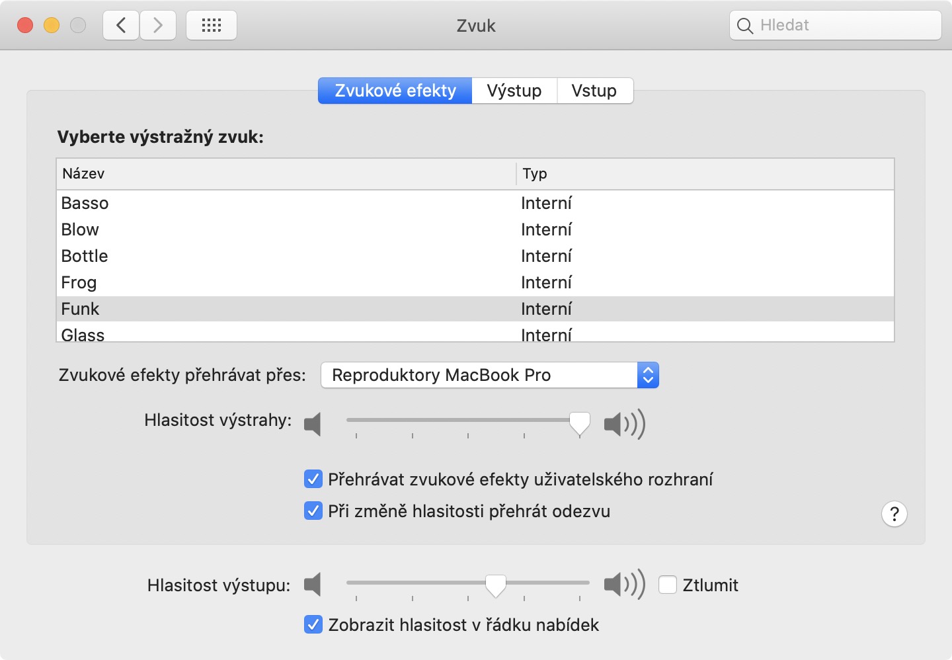Show all preferences grid icon

click(212, 26)
